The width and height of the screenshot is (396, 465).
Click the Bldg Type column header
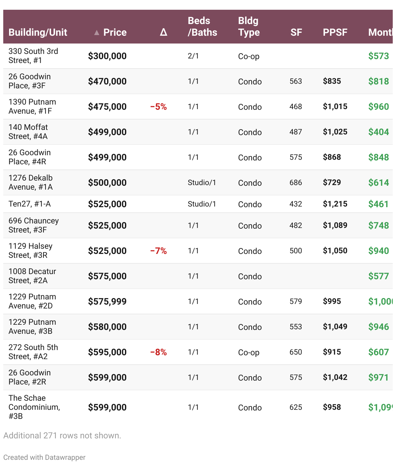pos(249,27)
